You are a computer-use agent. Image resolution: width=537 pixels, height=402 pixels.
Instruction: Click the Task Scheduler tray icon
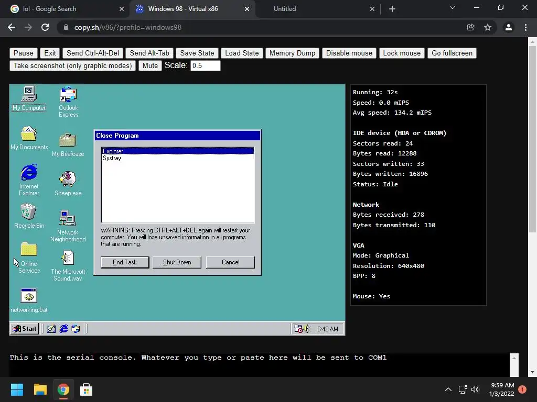[x=298, y=329]
